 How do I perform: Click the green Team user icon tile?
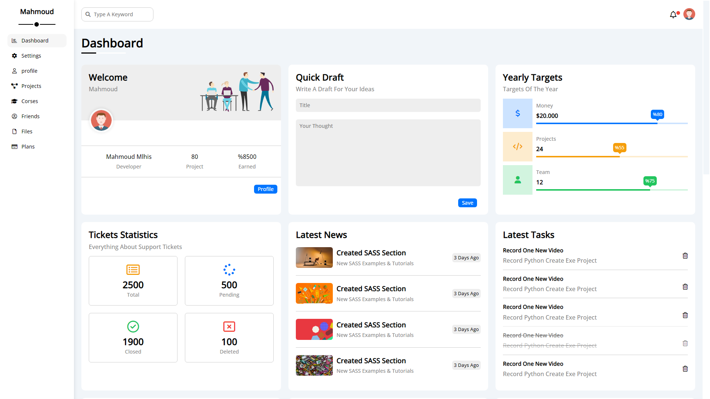517,180
